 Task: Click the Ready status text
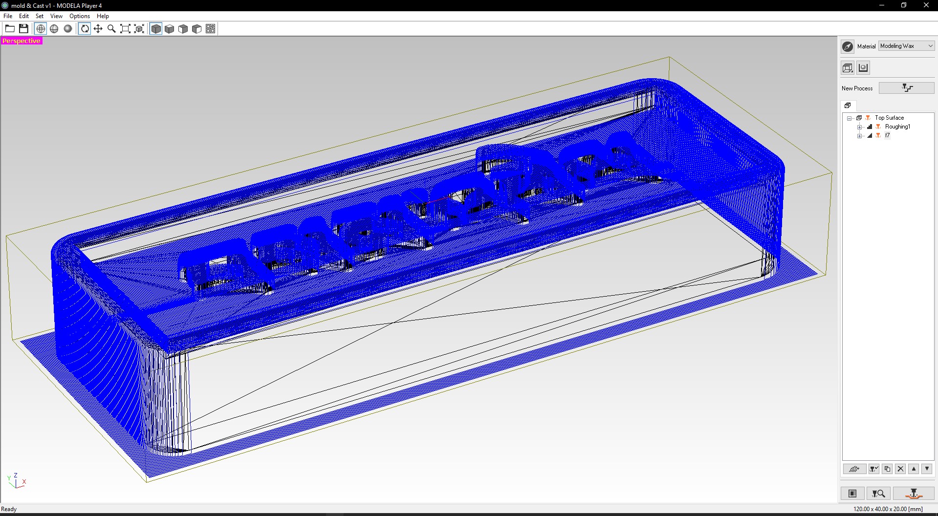(x=9, y=509)
